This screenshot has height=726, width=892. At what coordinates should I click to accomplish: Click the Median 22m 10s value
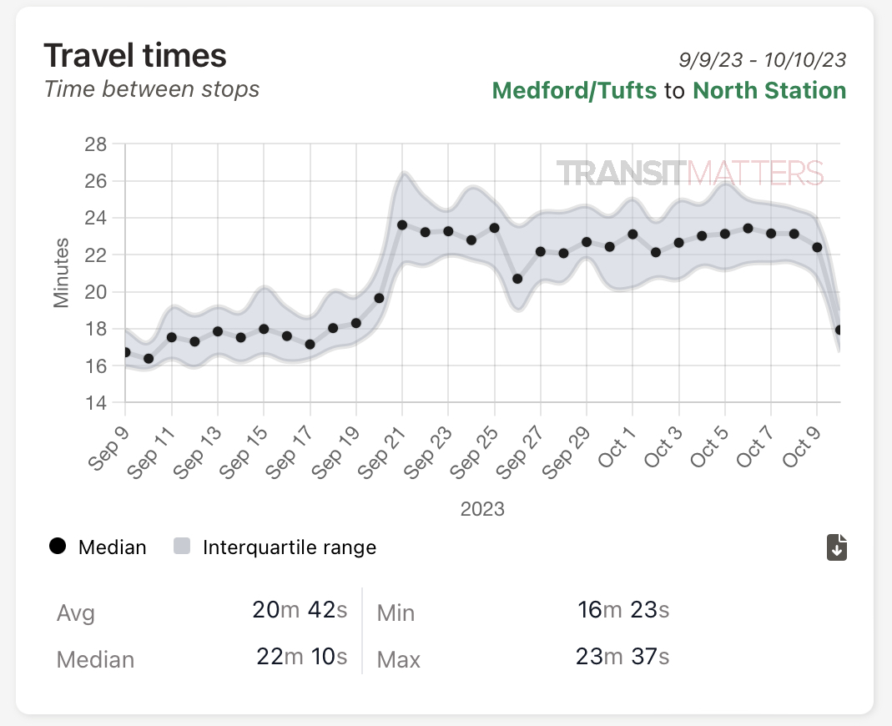tap(302, 657)
